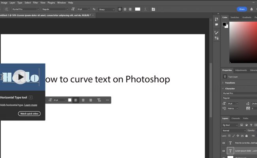Screen dimensions: 257x158
Task: Open more options ellipsis in floating taskbar
Action: [108, 100]
